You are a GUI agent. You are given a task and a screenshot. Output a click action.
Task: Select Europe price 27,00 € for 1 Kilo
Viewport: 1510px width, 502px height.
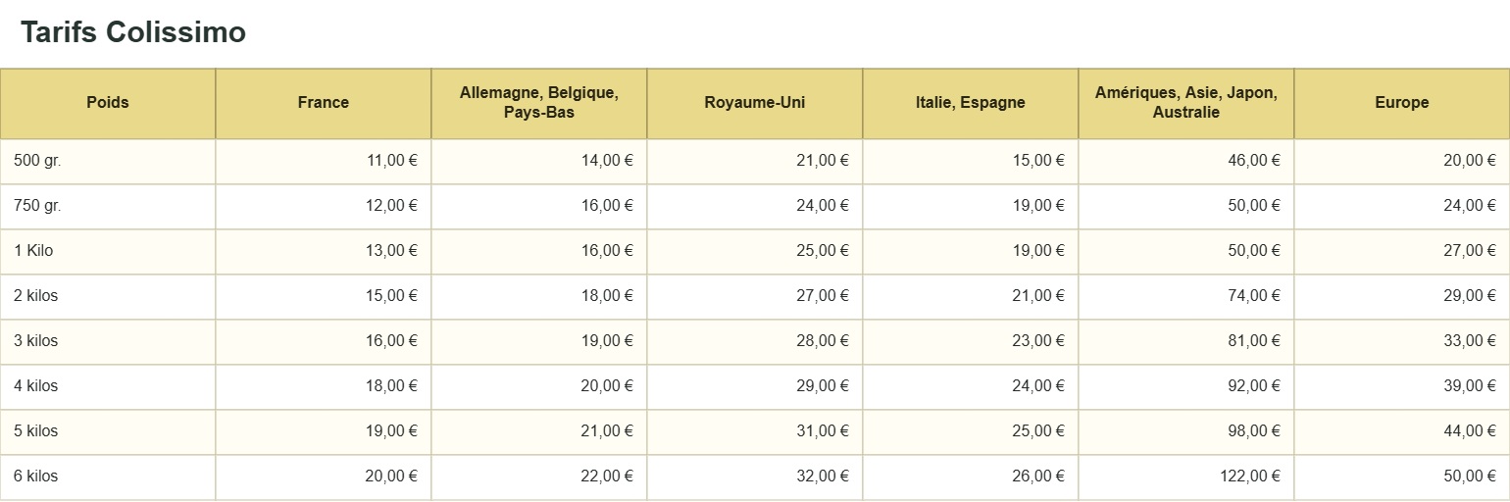pos(1402,251)
